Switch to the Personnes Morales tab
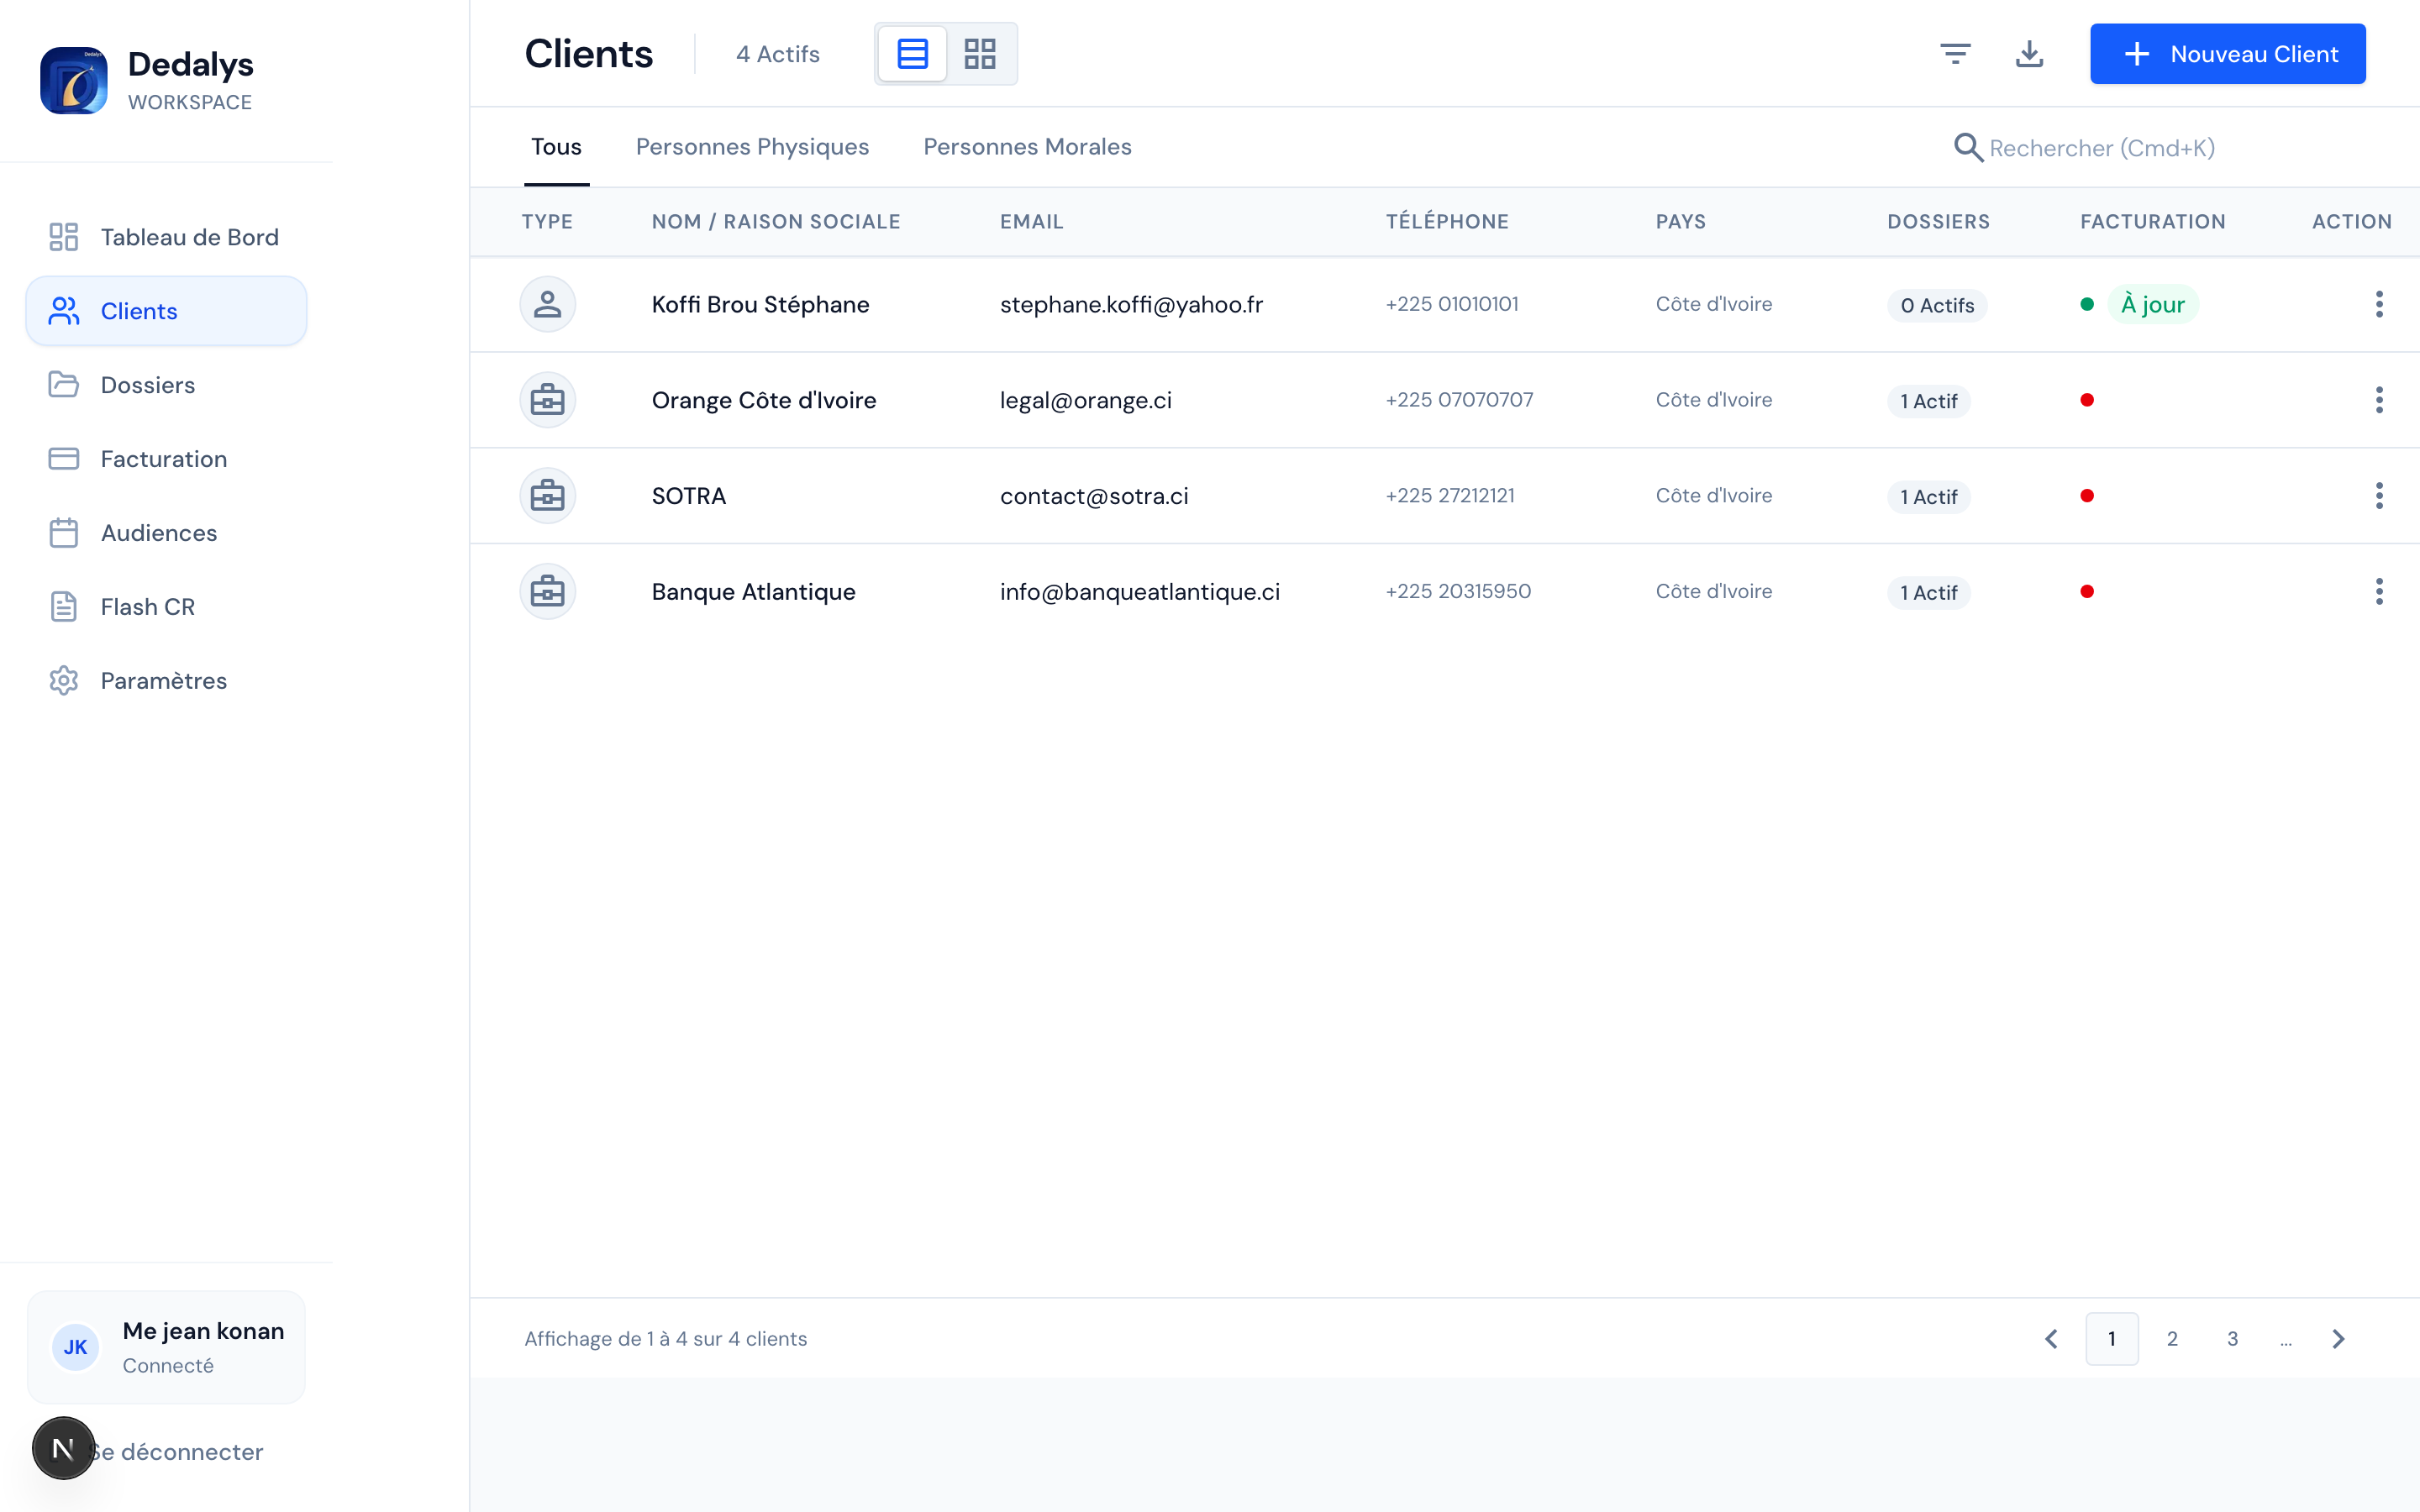The width and height of the screenshot is (2420, 1512). (x=1026, y=146)
